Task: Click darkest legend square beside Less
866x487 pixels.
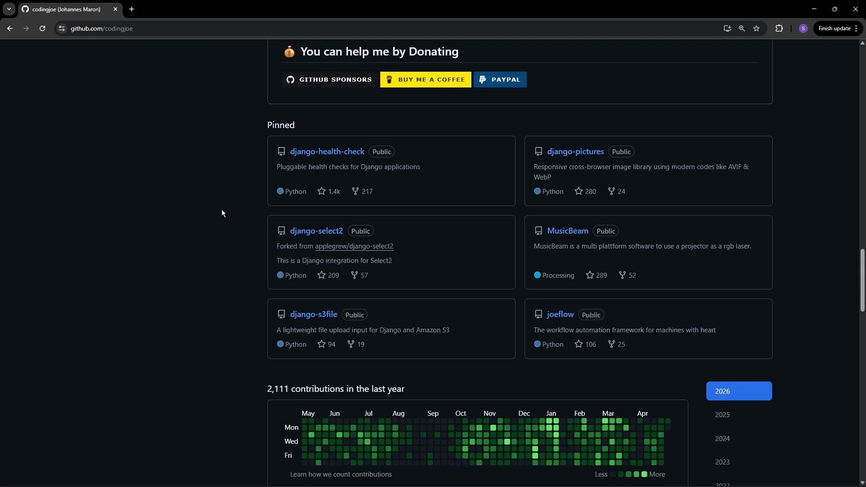Action: 613,474
